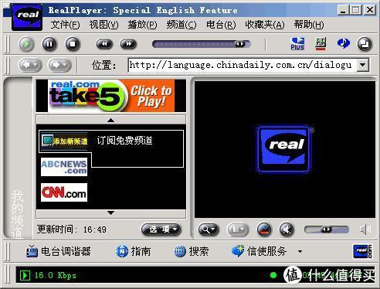Click the real.com logo in bottom bar

(x=362, y=251)
